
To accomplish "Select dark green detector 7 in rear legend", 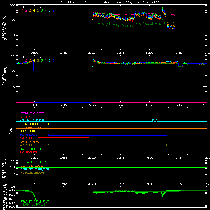I will (x=45, y=61).
